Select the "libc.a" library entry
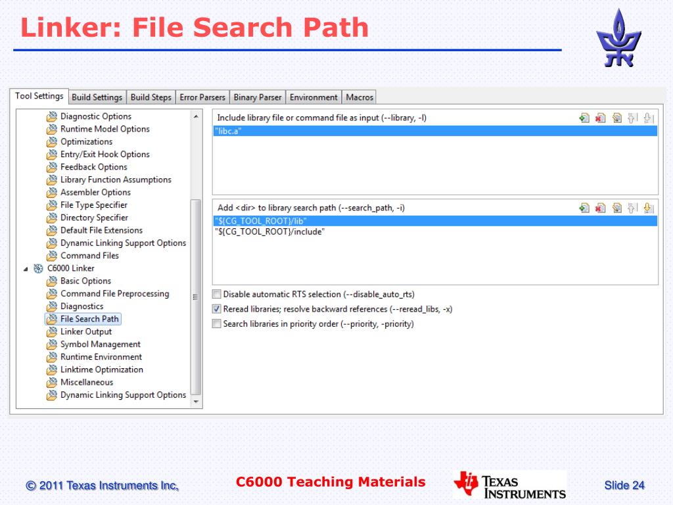Viewport: 673px width, 505px height. coord(435,131)
